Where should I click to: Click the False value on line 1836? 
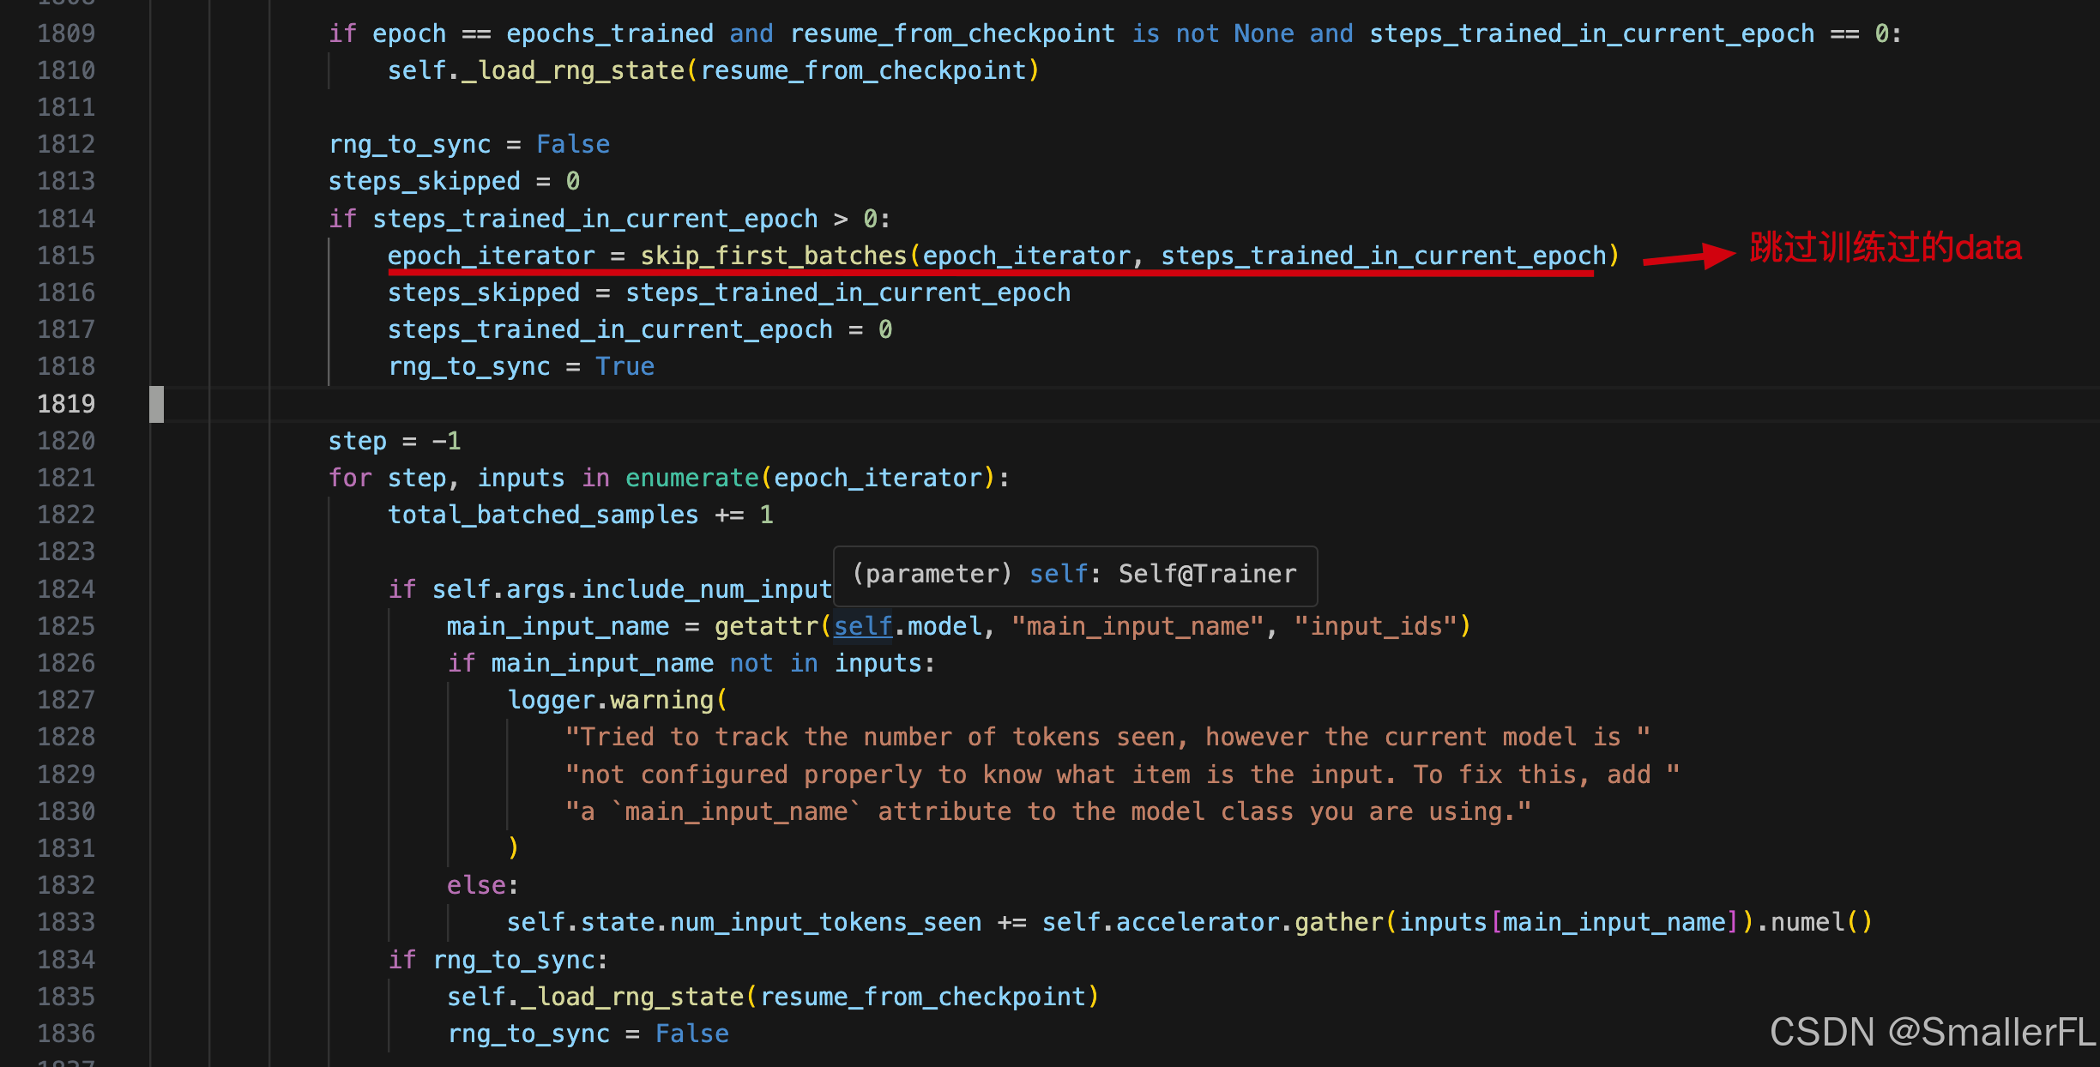pos(692,1034)
